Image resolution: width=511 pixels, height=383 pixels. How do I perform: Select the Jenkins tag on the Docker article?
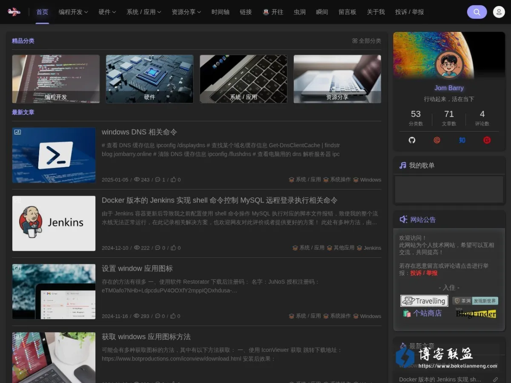(369, 248)
